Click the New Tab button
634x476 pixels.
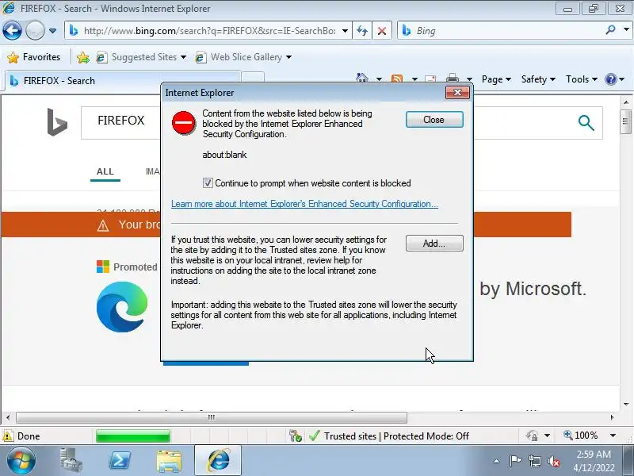[x=253, y=78]
